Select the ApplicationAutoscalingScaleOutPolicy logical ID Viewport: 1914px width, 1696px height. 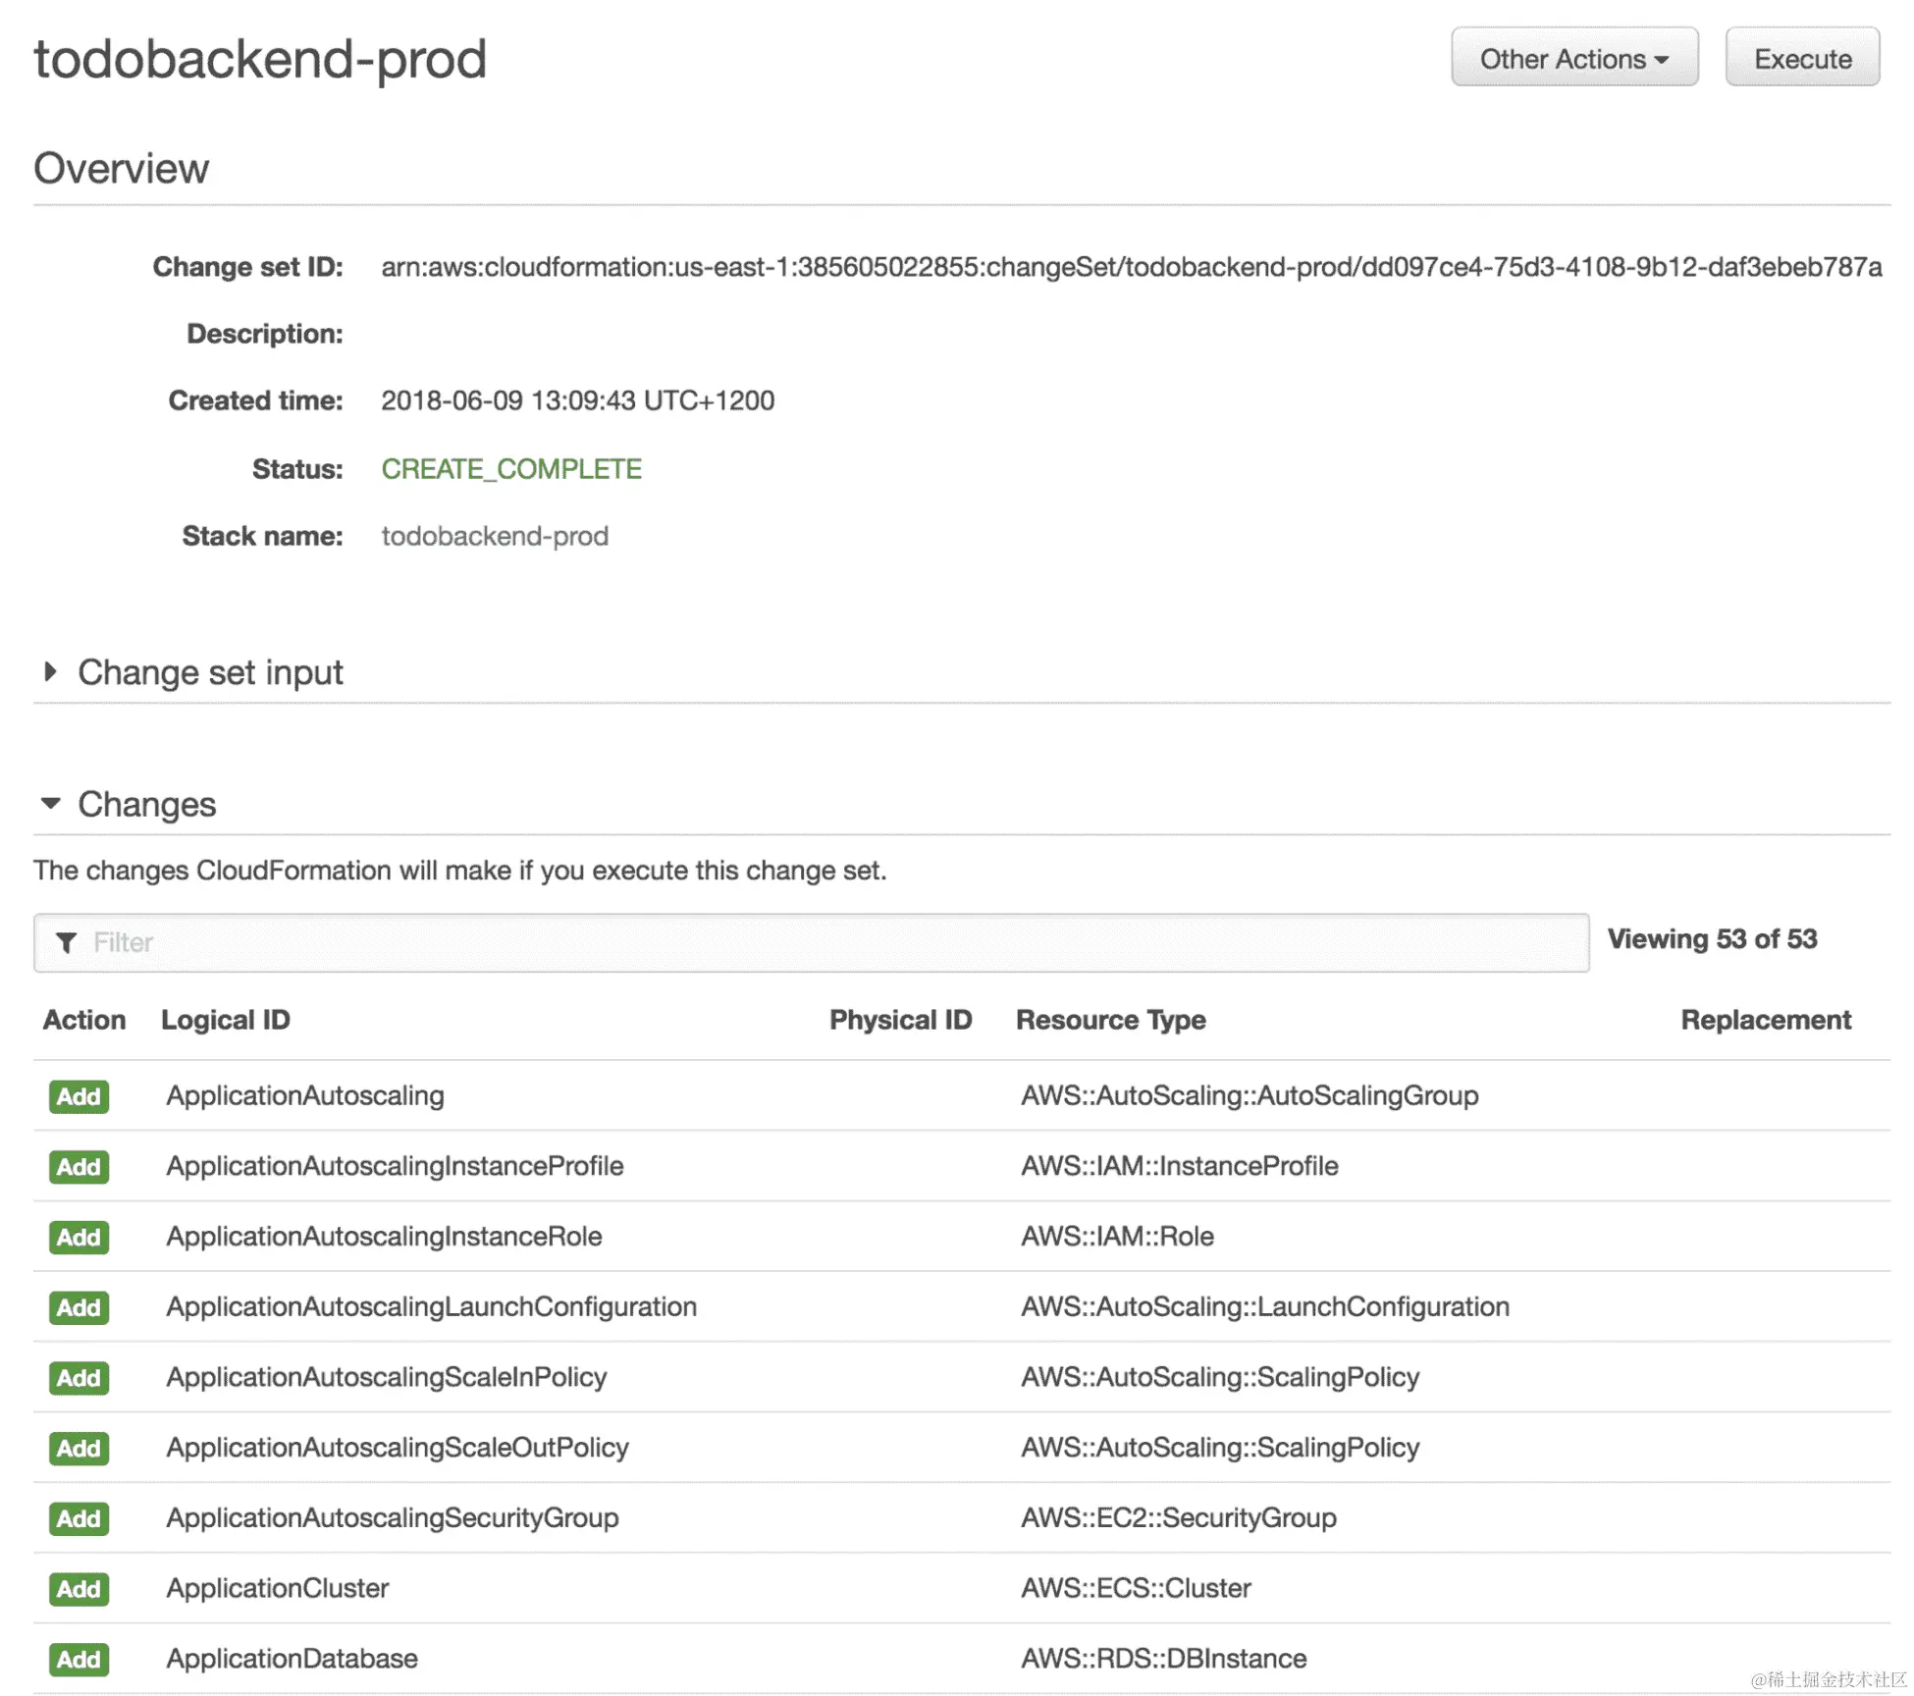click(x=398, y=1448)
